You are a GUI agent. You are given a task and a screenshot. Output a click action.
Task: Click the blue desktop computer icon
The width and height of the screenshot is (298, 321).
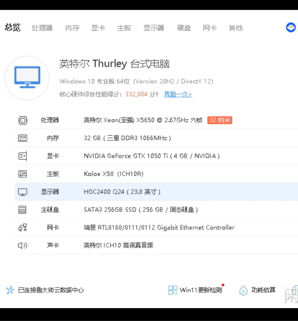[x=27, y=77]
